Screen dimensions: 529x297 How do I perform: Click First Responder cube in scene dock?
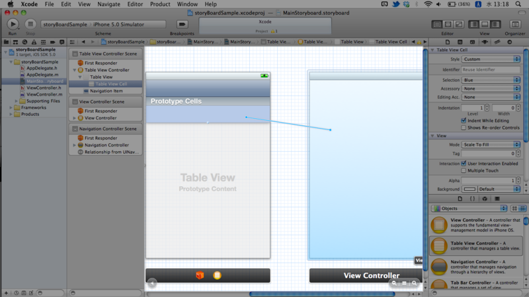coord(200,275)
